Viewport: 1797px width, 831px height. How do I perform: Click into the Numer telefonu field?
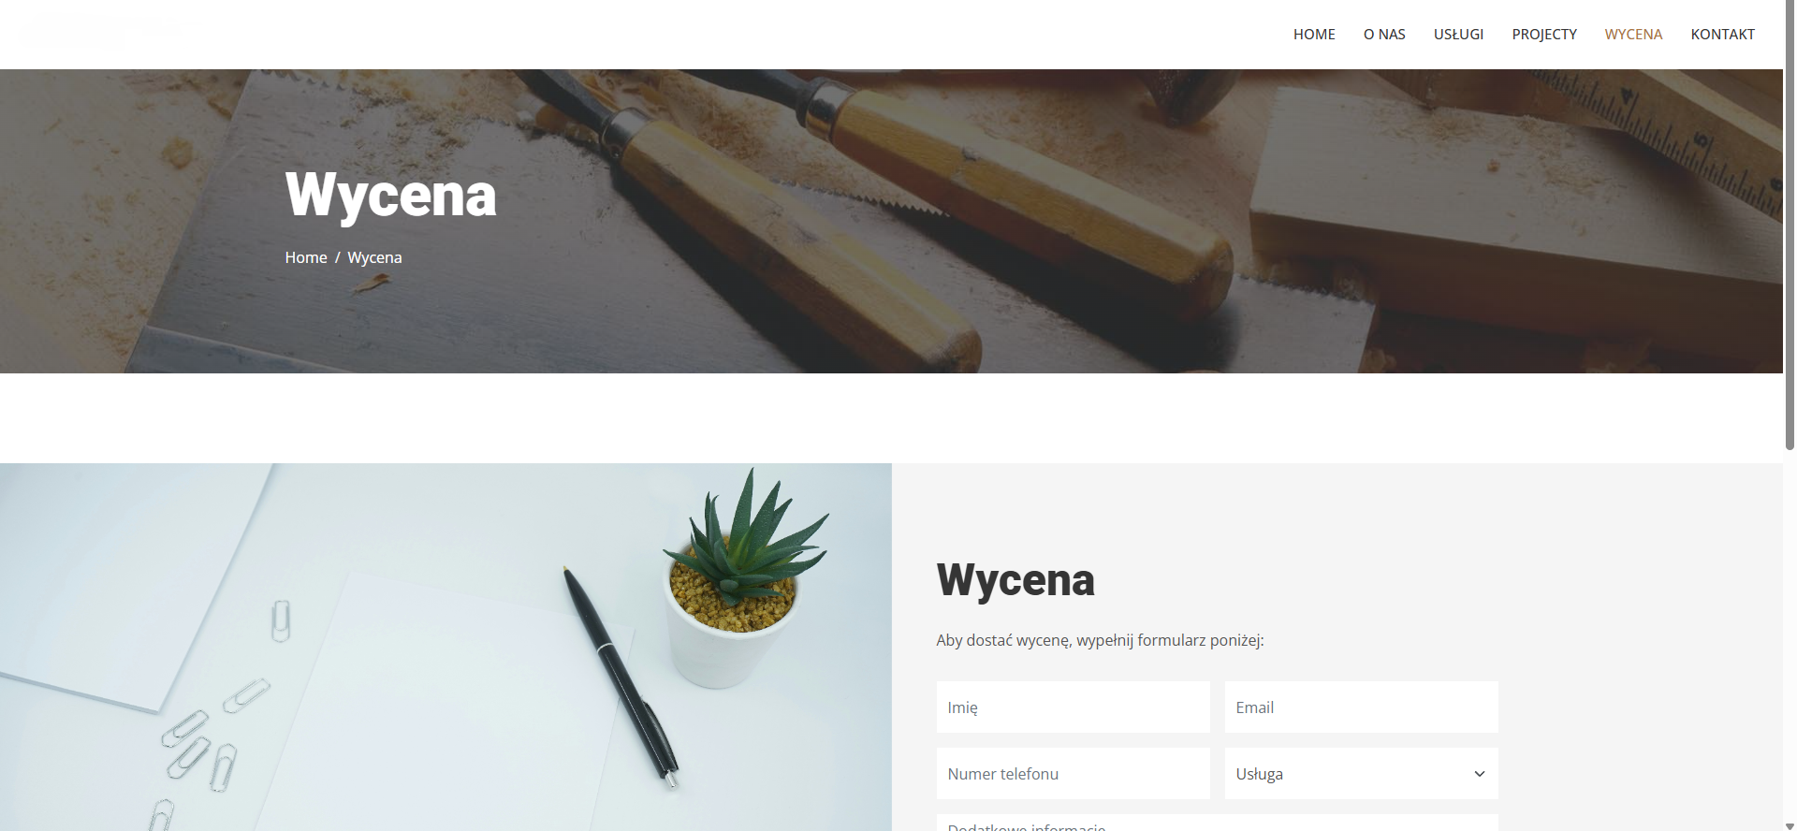click(1073, 774)
